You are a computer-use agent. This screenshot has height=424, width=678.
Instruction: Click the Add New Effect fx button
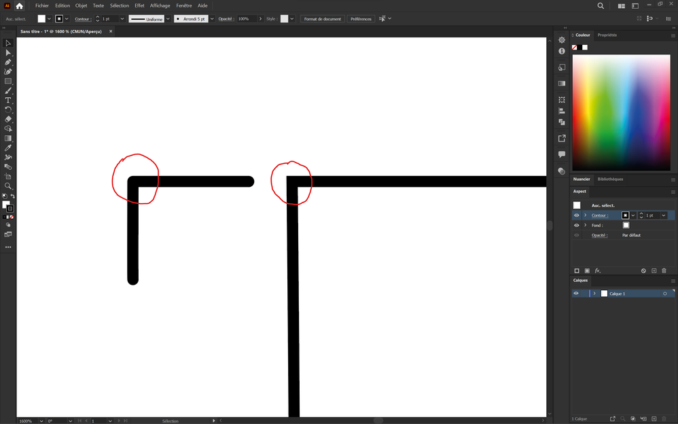pyautogui.click(x=597, y=270)
